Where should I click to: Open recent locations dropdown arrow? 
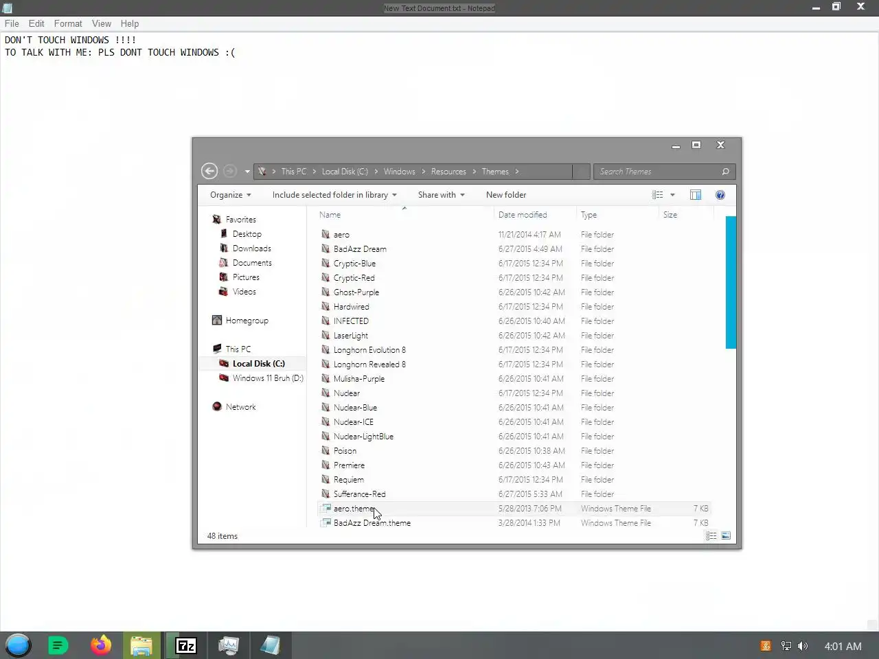[247, 172]
